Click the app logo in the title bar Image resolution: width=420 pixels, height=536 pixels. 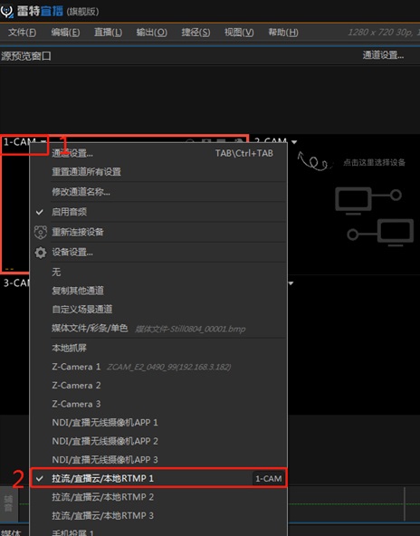click(x=6, y=11)
